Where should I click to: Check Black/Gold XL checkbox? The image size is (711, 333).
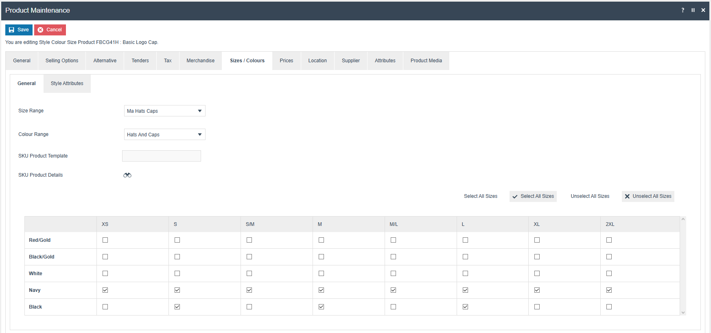[537, 257]
